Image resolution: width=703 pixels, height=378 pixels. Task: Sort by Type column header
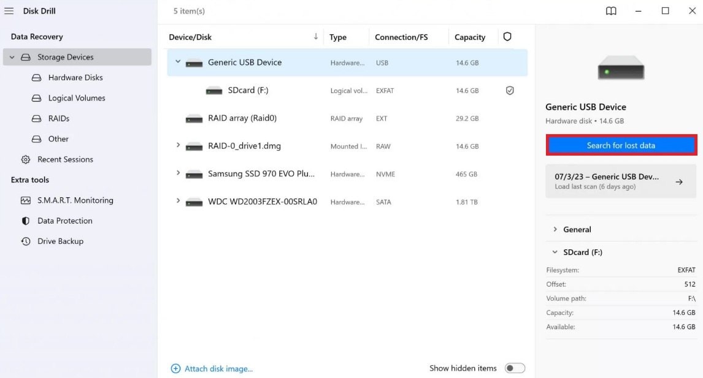[337, 37]
